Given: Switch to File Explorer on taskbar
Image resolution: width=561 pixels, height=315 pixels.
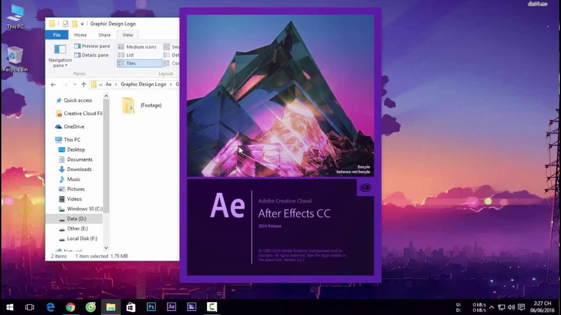Looking at the screenshot, I should (x=111, y=307).
